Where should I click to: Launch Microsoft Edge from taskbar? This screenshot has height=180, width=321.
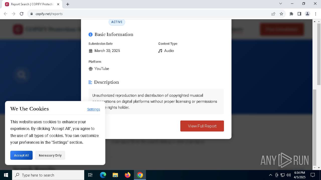click(103, 175)
